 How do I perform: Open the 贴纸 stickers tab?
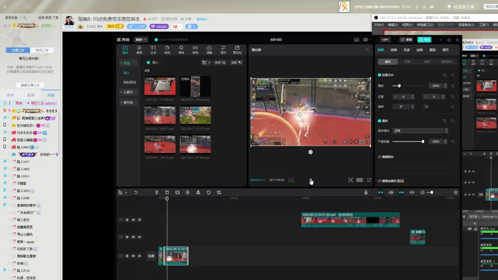coord(167,49)
